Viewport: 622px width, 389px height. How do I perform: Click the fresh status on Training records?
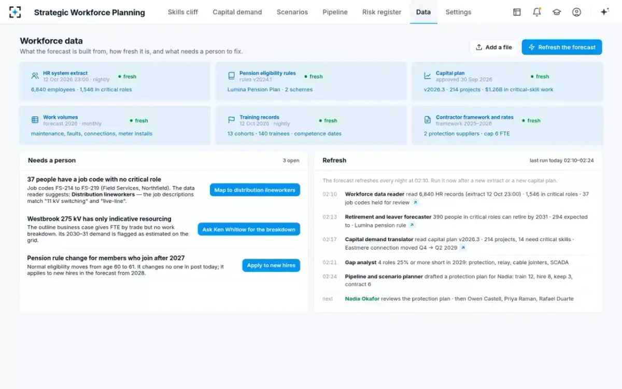pos(328,120)
